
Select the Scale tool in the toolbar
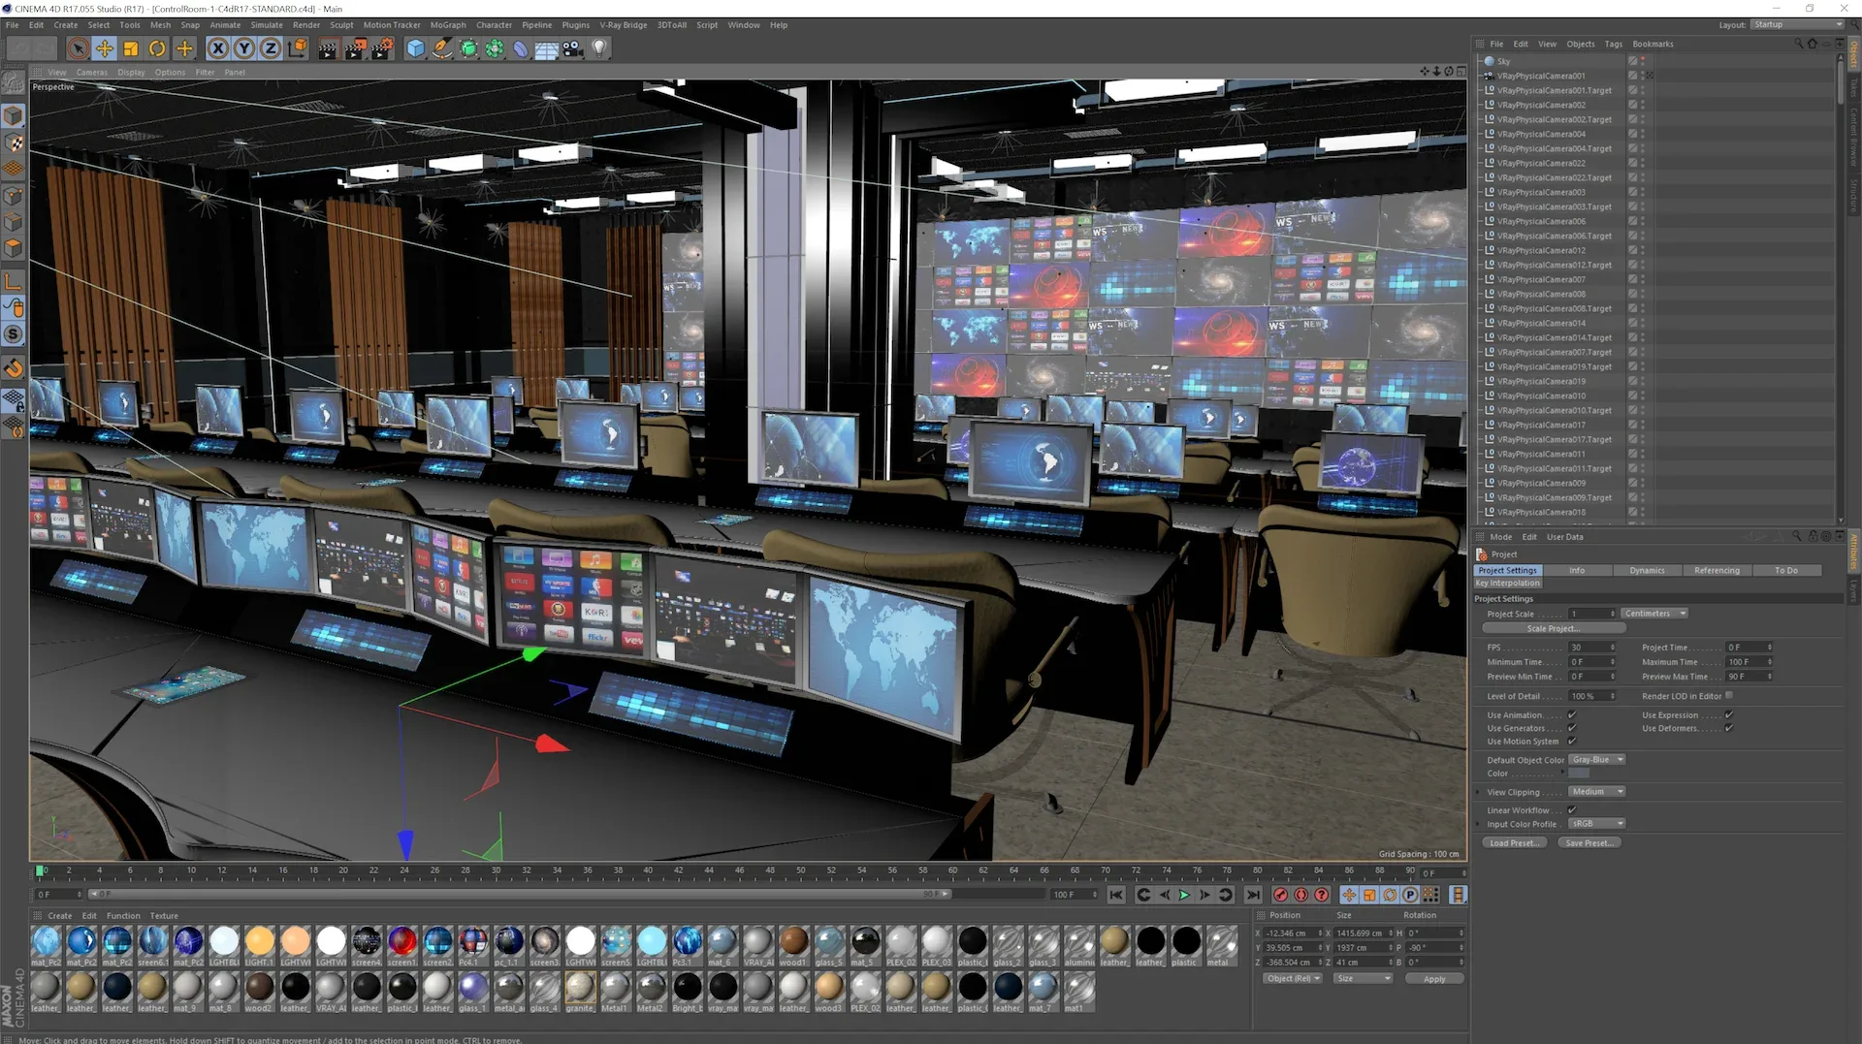click(129, 47)
